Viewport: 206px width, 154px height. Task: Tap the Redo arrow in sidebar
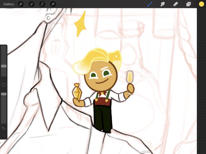(x=4, y=136)
